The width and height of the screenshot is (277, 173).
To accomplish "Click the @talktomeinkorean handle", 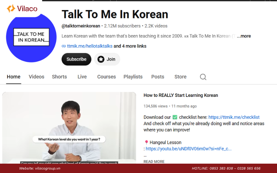I will click(81, 26).
